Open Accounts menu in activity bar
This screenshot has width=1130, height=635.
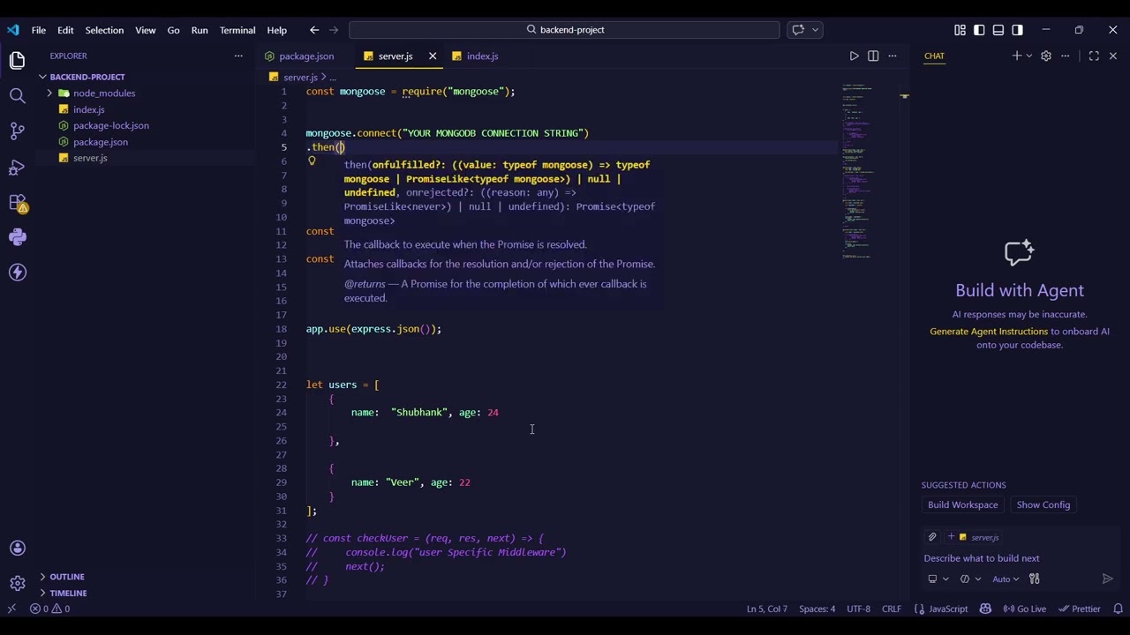pos(18,549)
